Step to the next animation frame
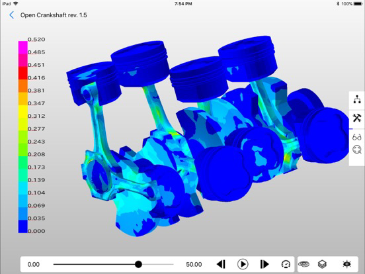The image size is (365, 274). (264, 264)
